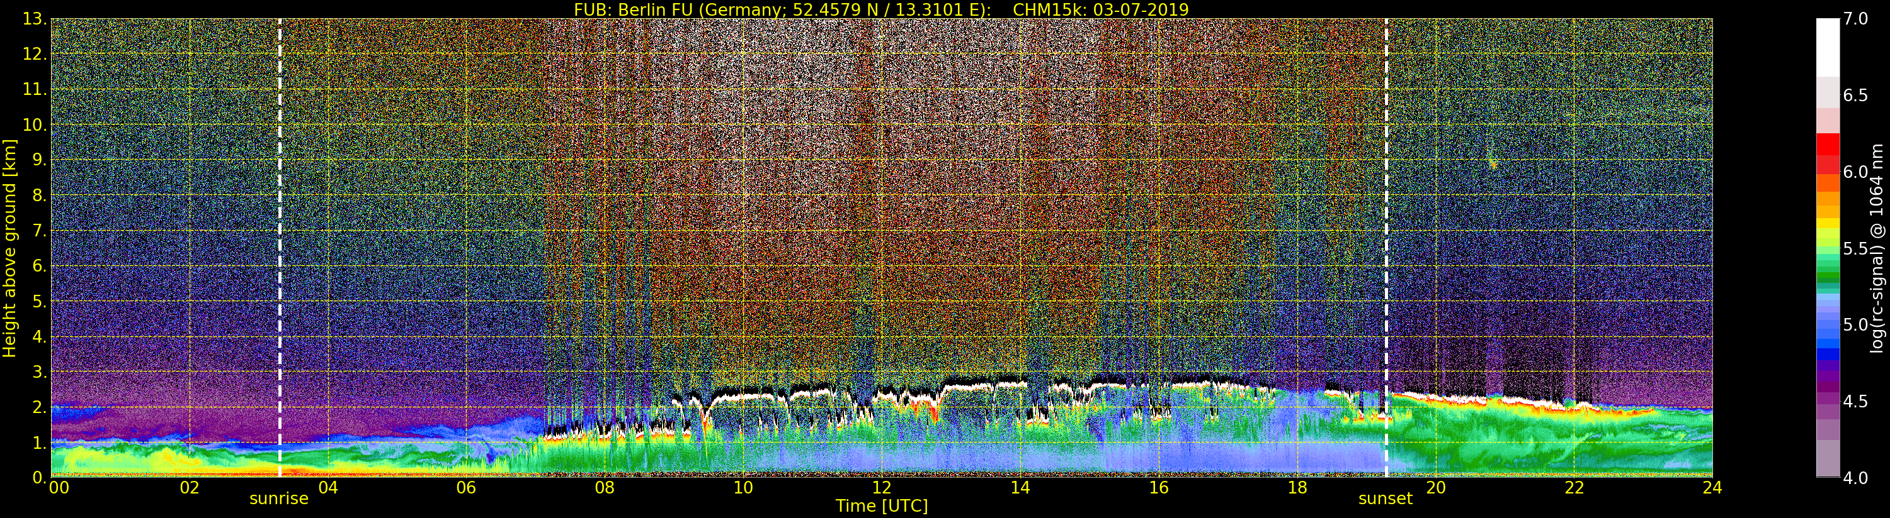Click the "Height above ground [km]" axis label

tap(9, 248)
